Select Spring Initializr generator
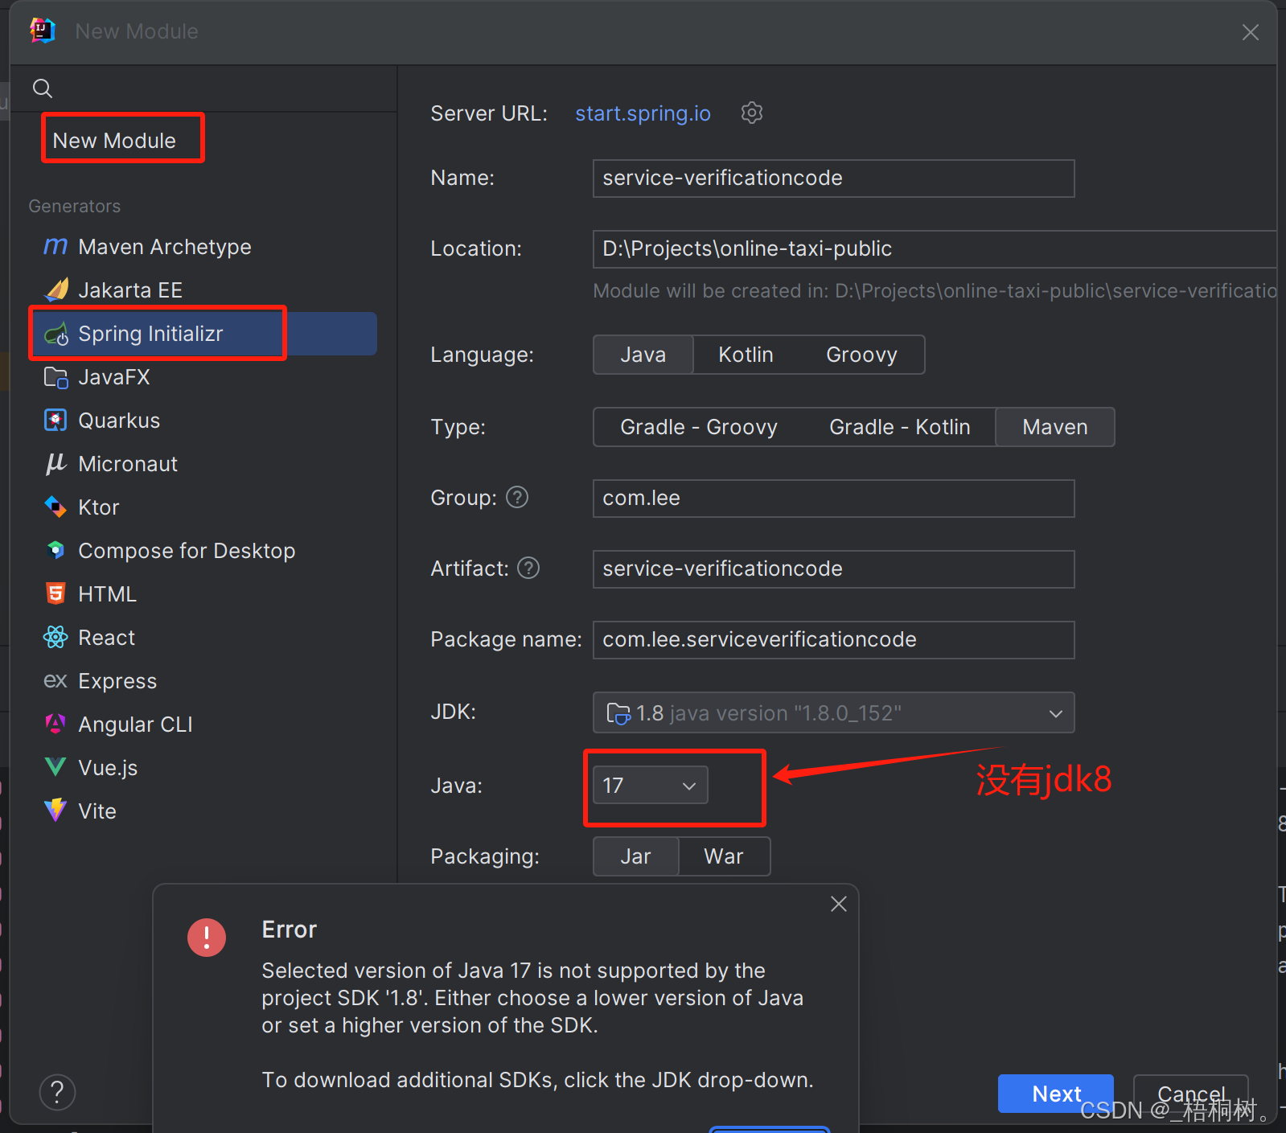The width and height of the screenshot is (1286, 1133). [203, 334]
